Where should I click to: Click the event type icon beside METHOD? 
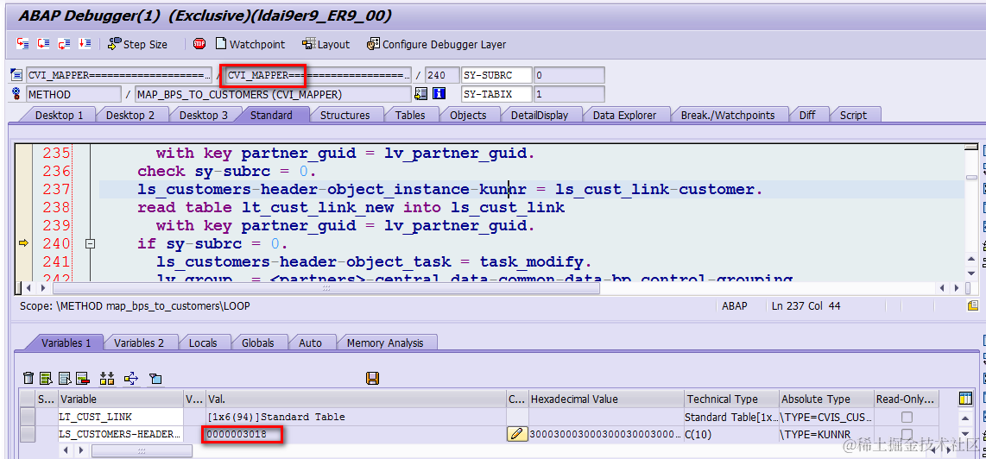tap(17, 94)
